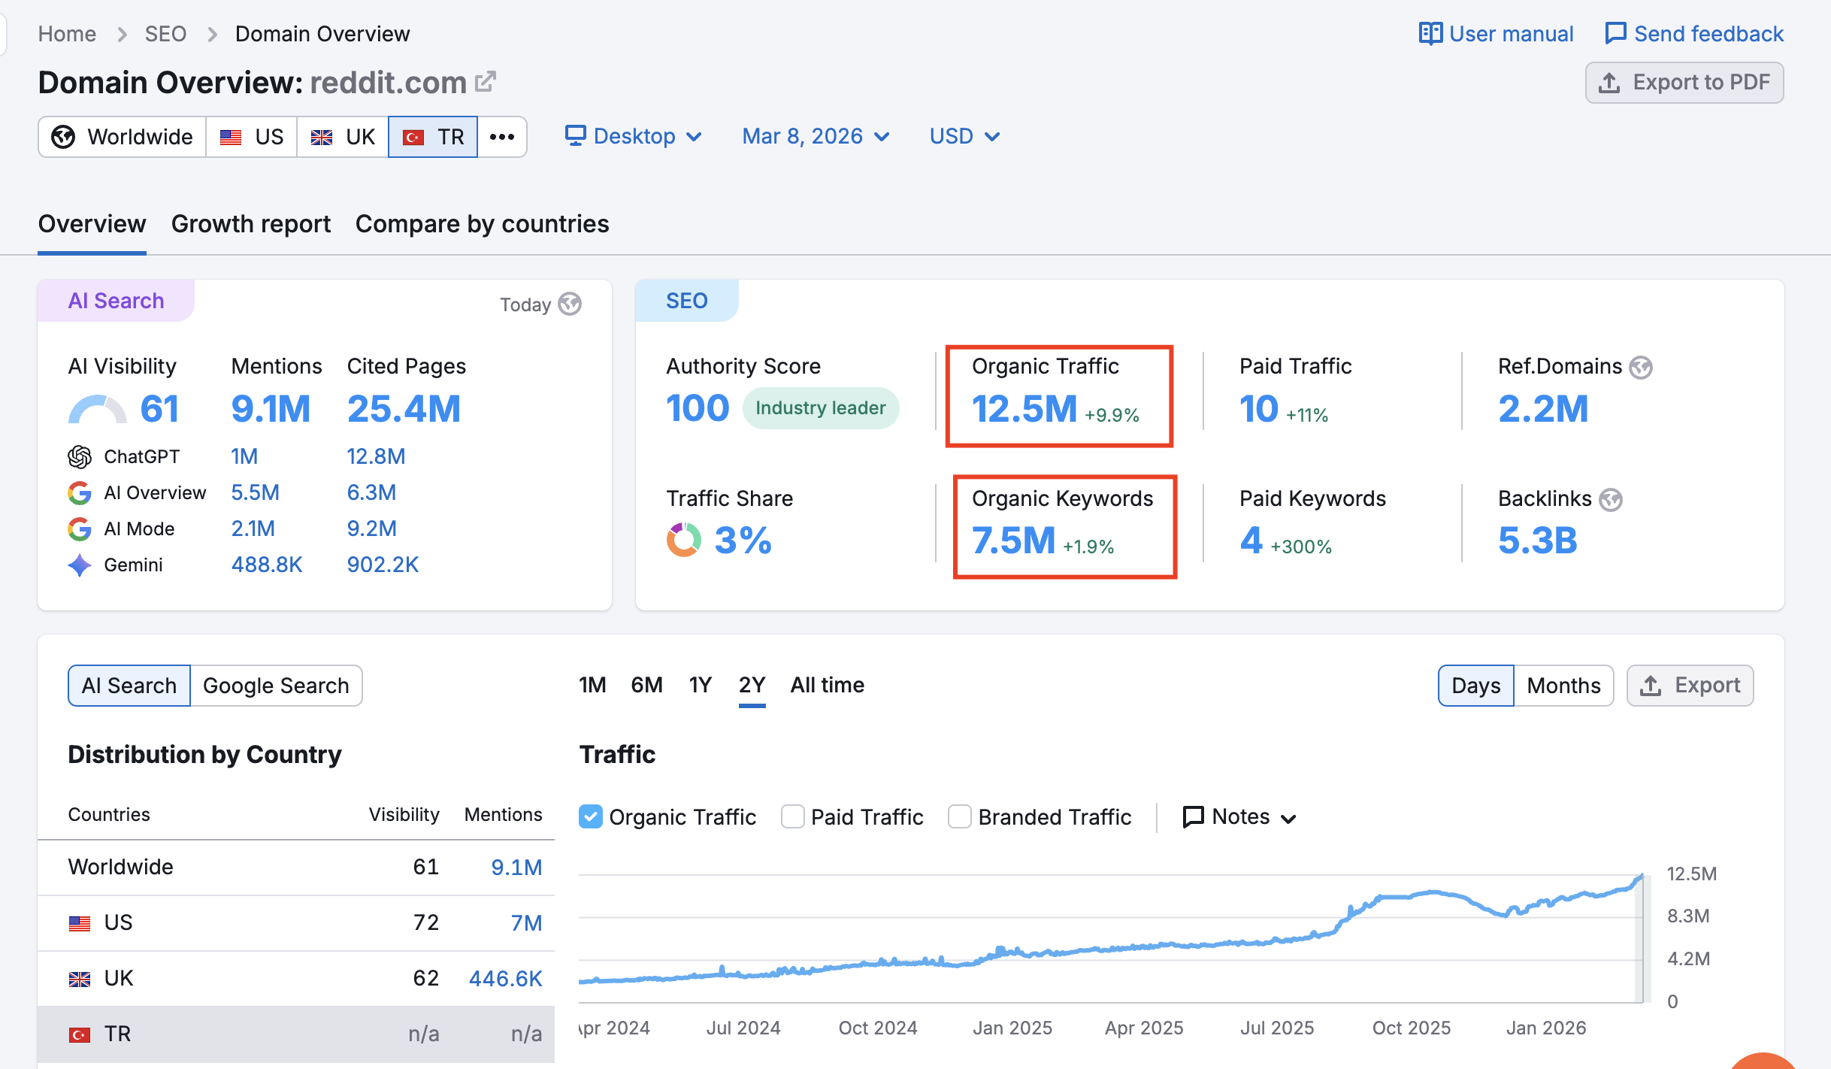Expand the Desktop device dropdown
This screenshot has width=1831, height=1069.
tap(633, 137)
